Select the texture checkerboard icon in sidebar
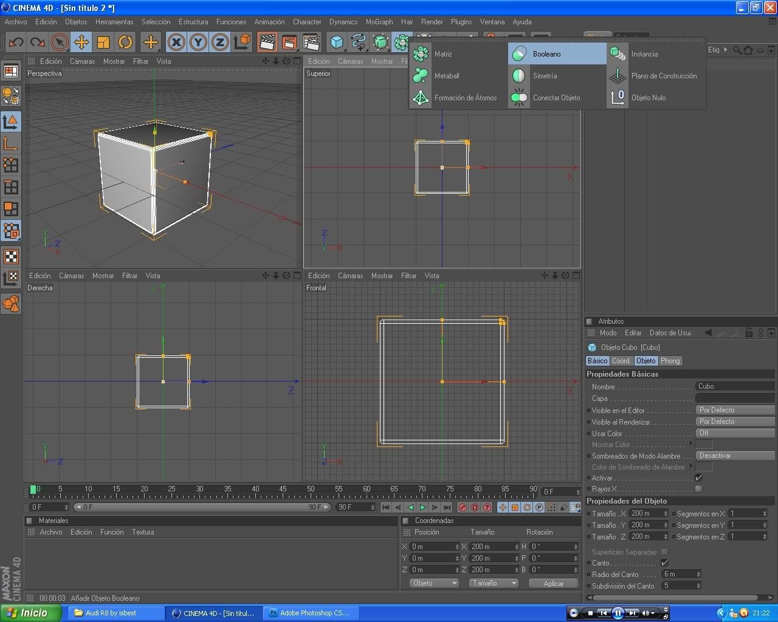The height and width of the screenshot is (622, 778). (x=11, y=256)
